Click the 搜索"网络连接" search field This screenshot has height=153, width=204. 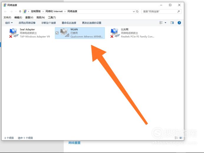click(x=159, y=11)
